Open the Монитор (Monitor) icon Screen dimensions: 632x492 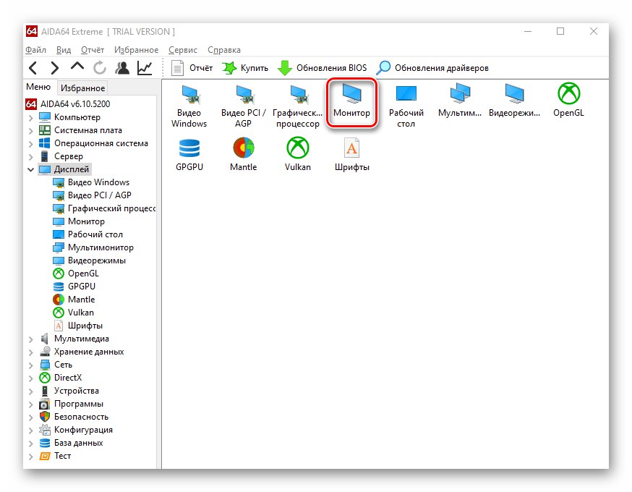(x=351, y=102)
